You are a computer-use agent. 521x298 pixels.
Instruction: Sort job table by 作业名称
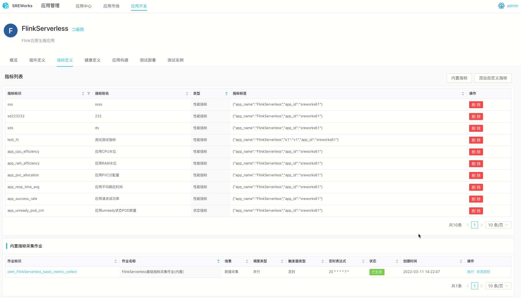coord(218,261)
